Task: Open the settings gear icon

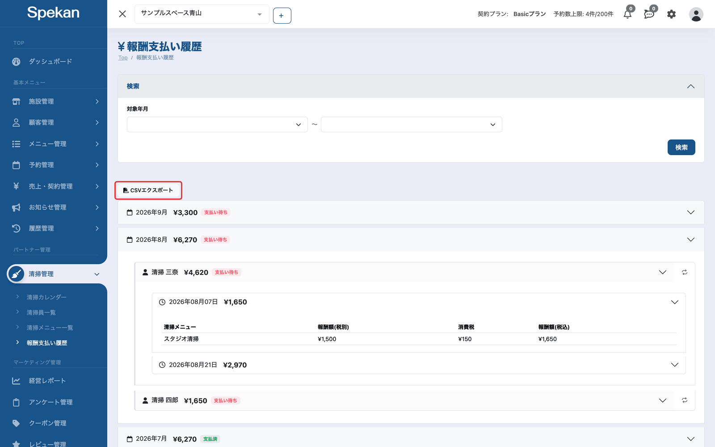Action: point(671,14)
